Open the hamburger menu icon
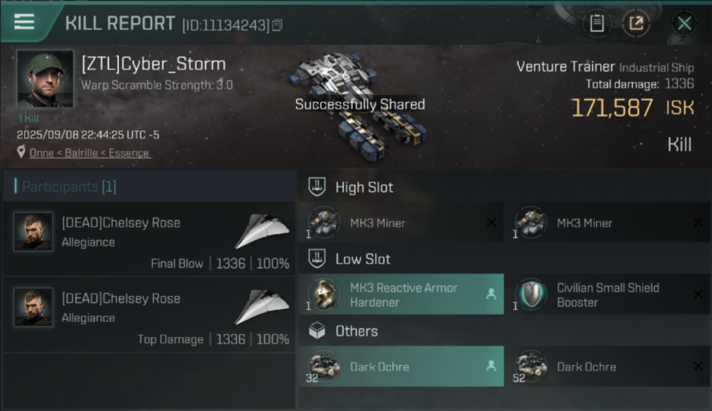Image resolution: width=712 pixels, height=411 pixels. (x=25, y=22)
